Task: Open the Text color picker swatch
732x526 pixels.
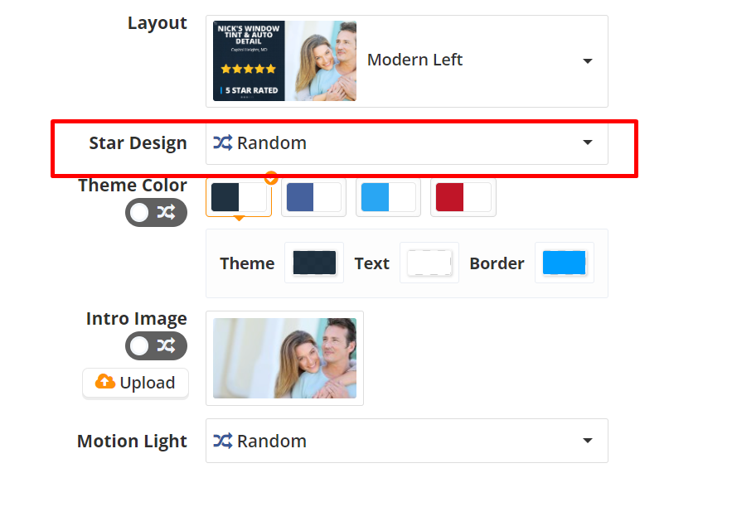Action: (429, 263)
